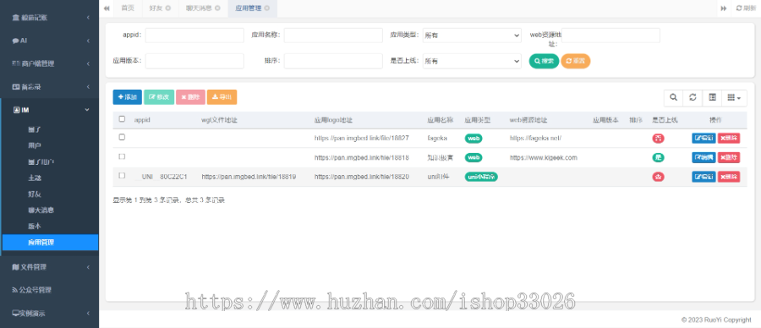Viewport: 761px width, 328px height.
Task: Click the search magnifier icon in table toolbar
Action: pyautogui.click(x=673, y=97)
